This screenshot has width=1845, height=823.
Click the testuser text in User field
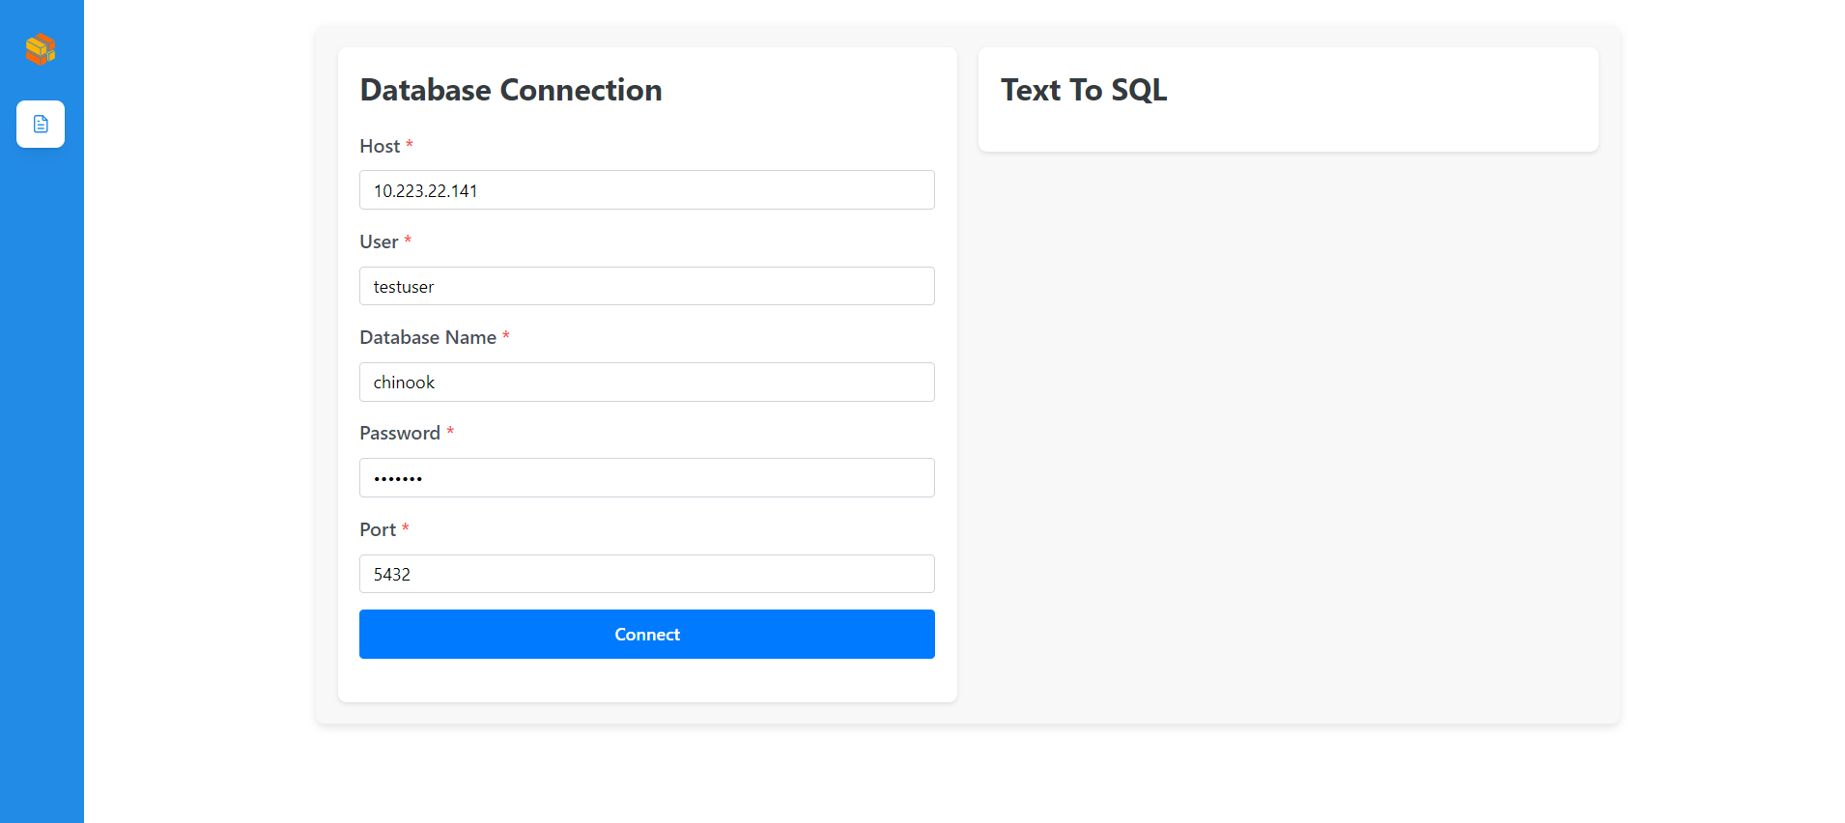(404, 286)
